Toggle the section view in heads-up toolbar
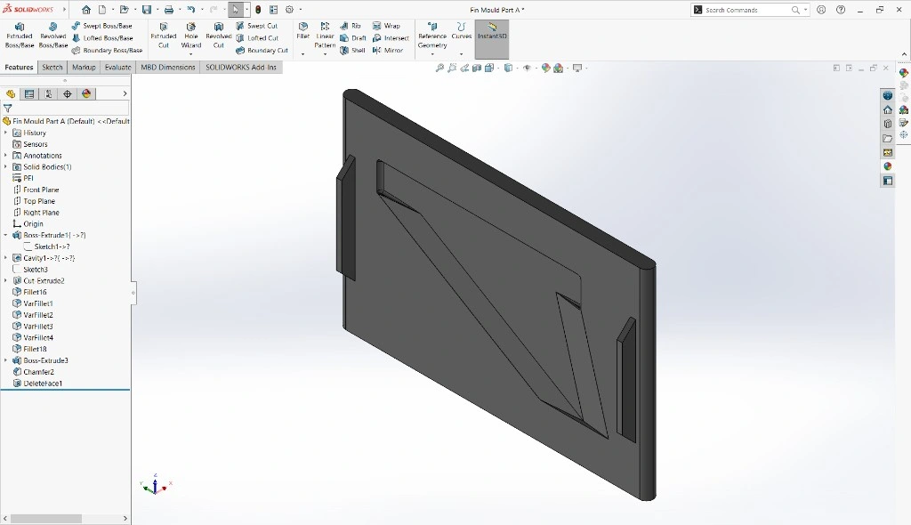 click(x=477, y=67)
